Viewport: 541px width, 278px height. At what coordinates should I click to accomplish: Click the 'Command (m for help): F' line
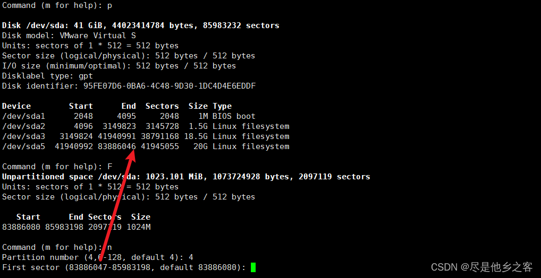pos(57,167)
